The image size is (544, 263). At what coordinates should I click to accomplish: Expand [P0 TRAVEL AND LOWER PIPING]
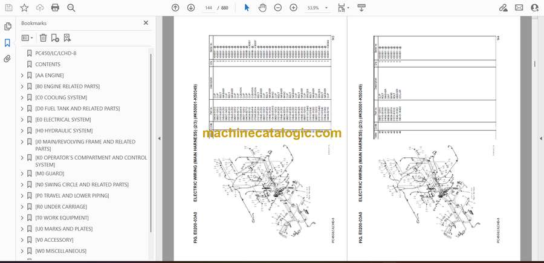(x=22, y=196)
